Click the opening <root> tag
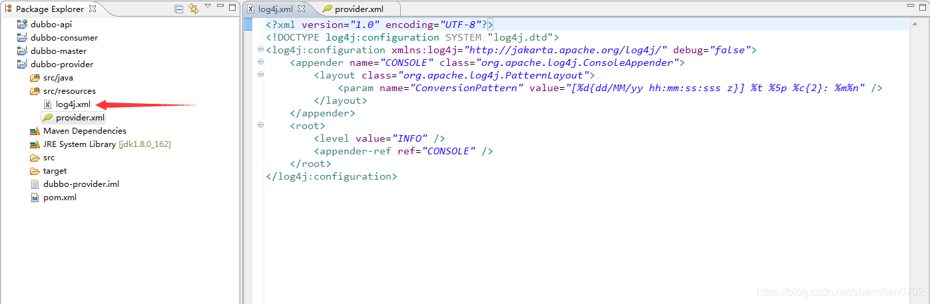Image resolution: width=930 pixels, height=304 pixels. 308,126
